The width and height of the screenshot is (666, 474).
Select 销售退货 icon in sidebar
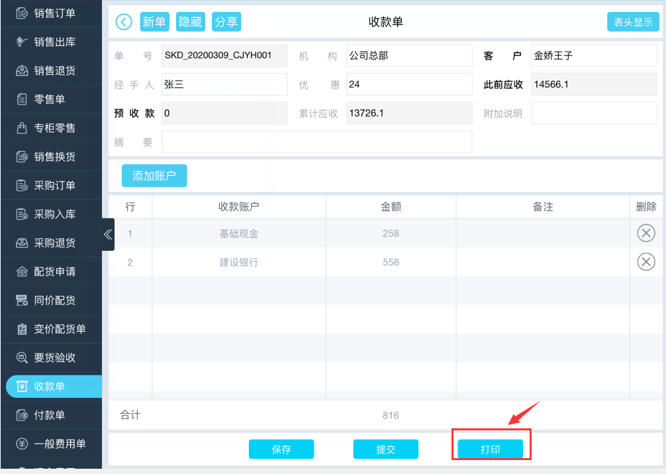[x=22, y=71]
